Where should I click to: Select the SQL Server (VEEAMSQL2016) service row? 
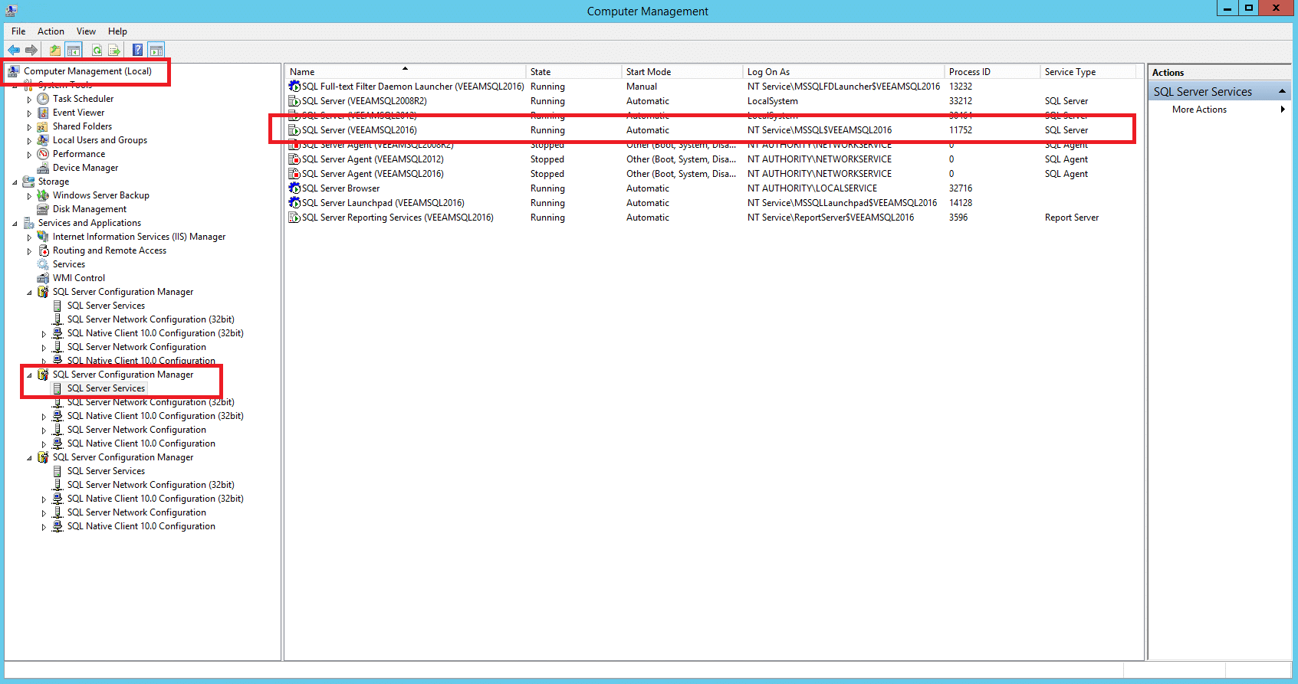(711, 130)
